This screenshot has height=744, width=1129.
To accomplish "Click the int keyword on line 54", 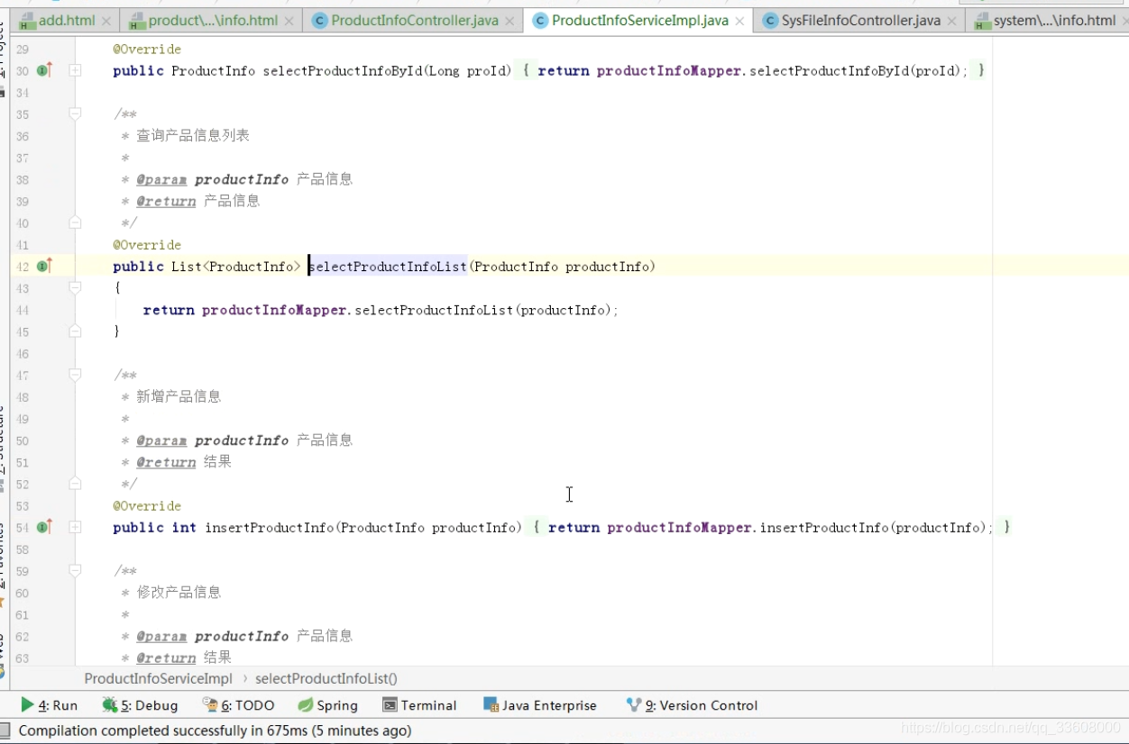I will 184,527.
